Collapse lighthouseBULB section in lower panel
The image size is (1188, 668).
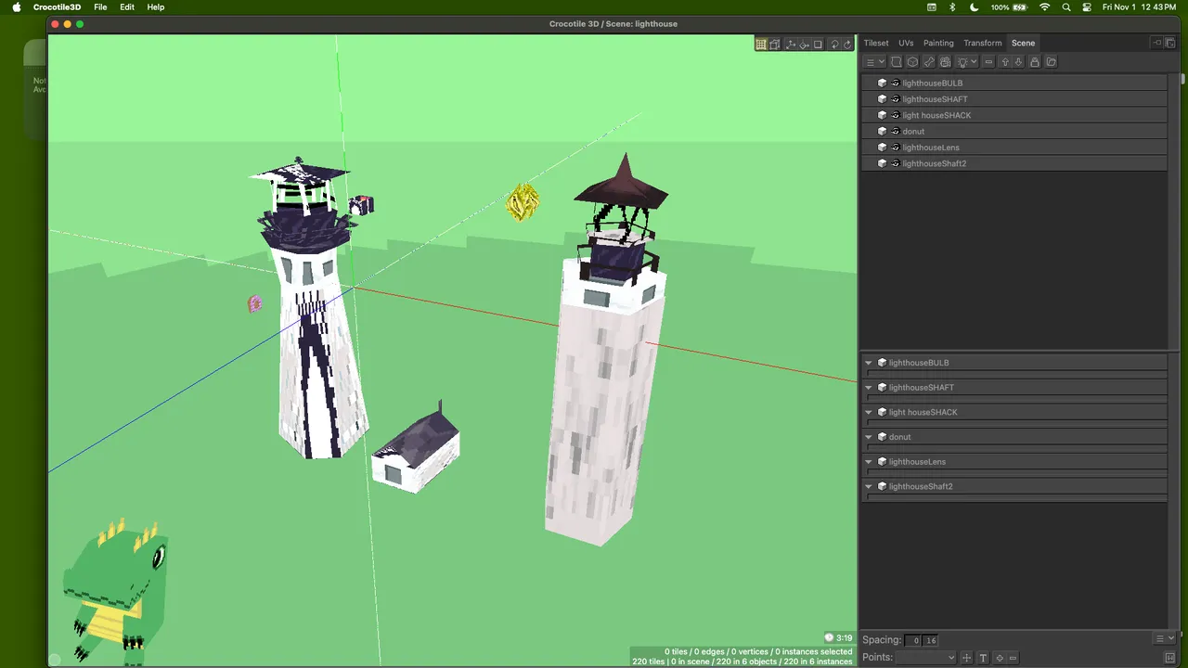tap(870, 363)
